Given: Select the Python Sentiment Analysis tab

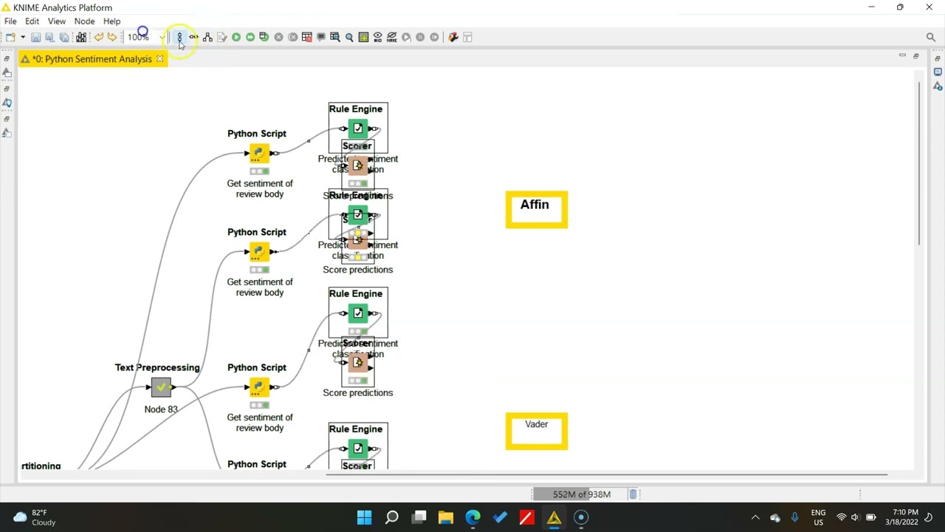Looking at the screenshot, I should 92,59.
